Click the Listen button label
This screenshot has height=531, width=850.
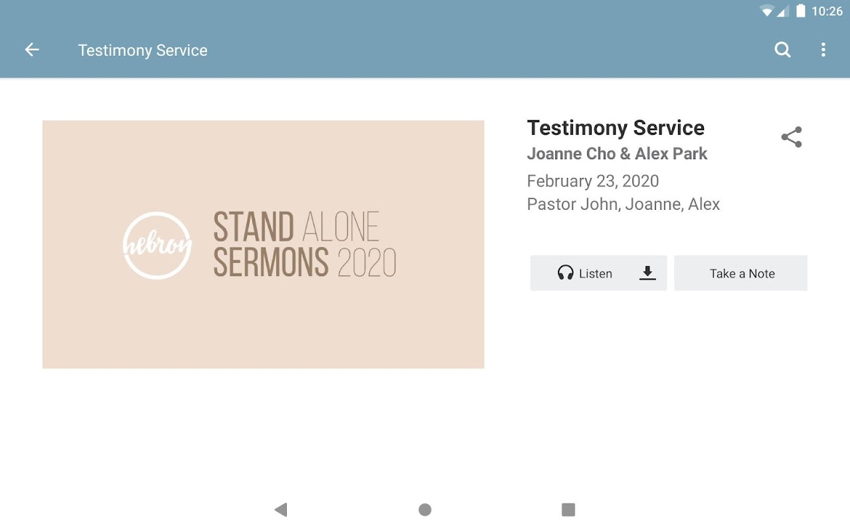click(x=596, y=273)
